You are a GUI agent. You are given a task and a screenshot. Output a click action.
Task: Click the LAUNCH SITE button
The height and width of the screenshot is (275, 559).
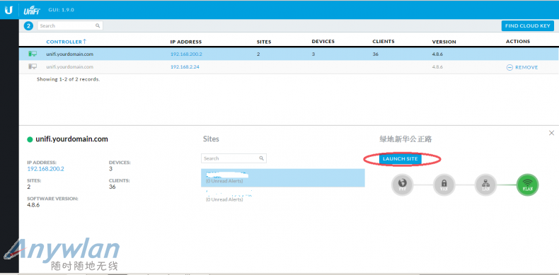tap(400, 159)
